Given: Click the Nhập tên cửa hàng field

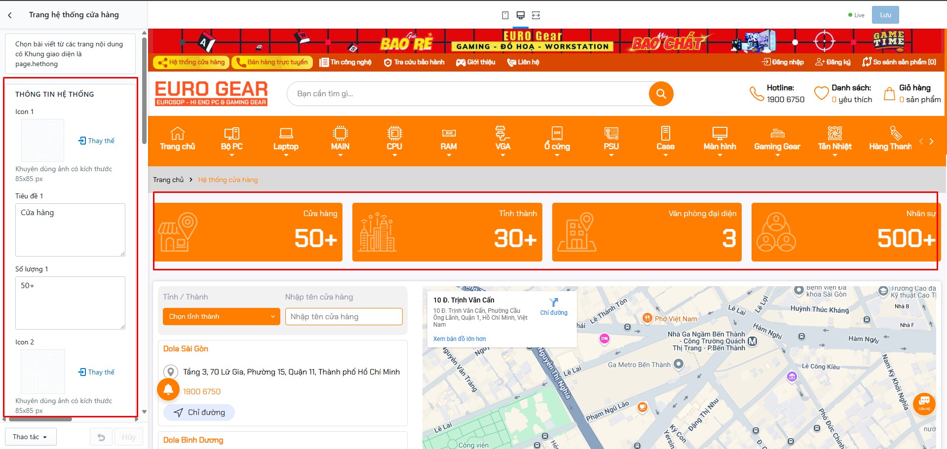Looking at the screenshot, I should click(344, 317).
